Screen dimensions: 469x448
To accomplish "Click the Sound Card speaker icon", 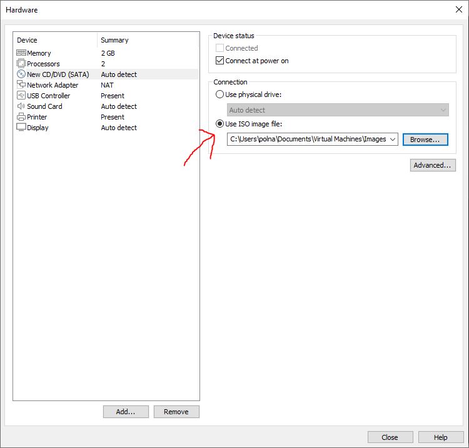I will 21,106.
